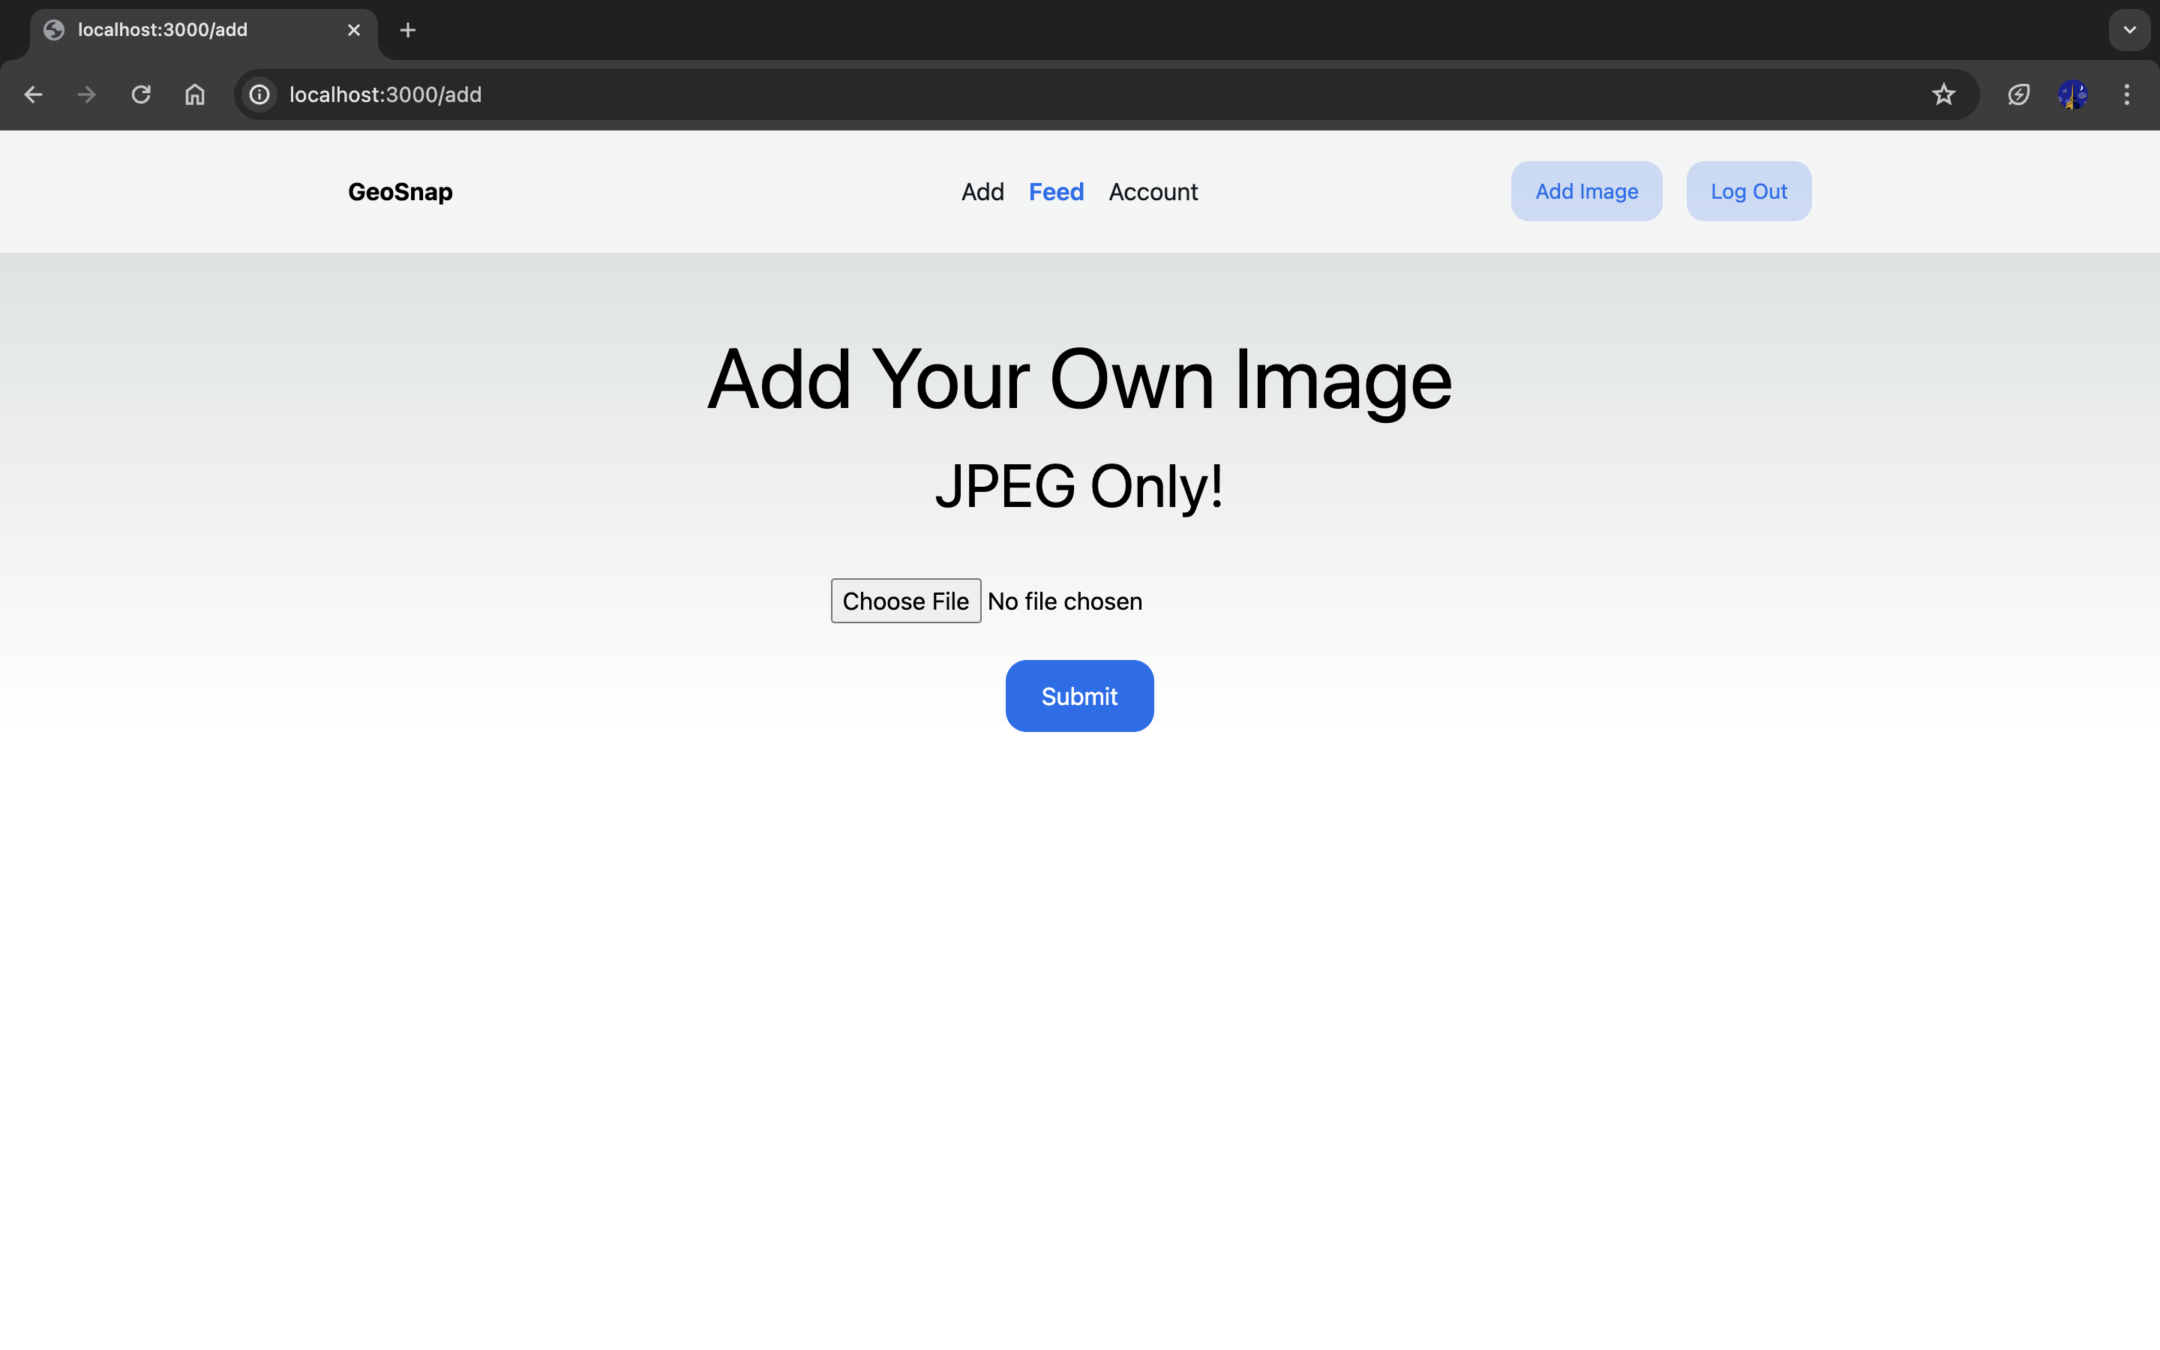Click the browser forward arrow
The width and height of the screenshot is (2160, 1350).
[86, 94]
